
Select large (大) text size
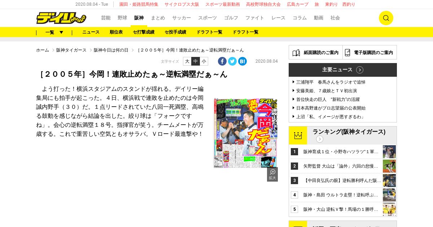click(x=187, y=61)
